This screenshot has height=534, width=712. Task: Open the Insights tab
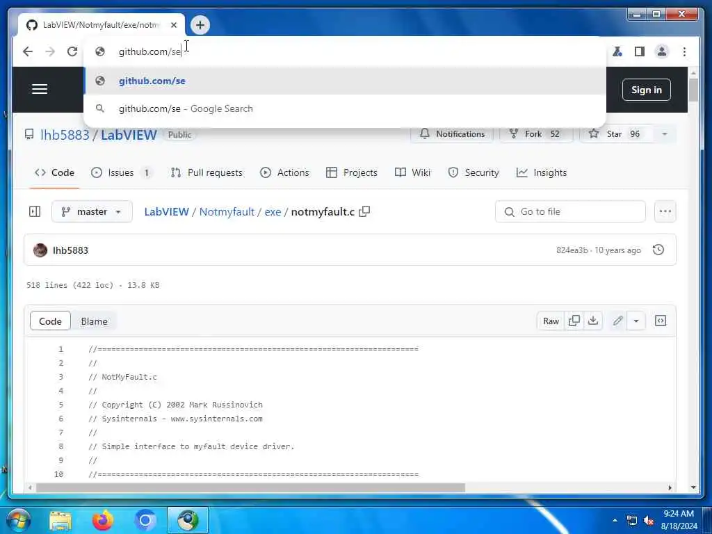[x=542, y=172]
